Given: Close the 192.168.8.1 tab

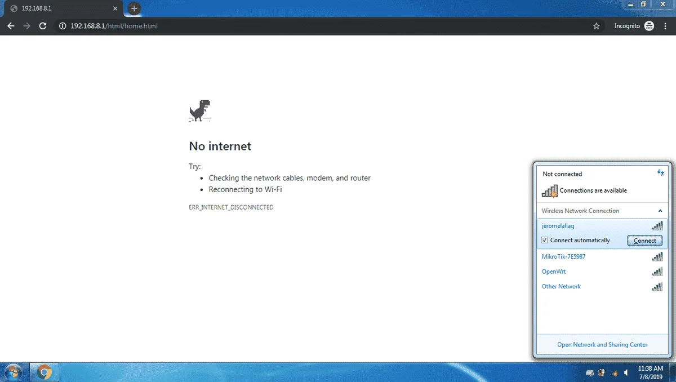Looking at the screenshot, I should [115, 9].
